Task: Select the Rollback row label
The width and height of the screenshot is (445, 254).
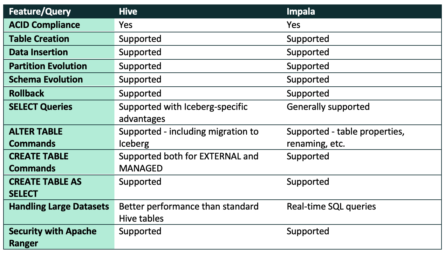Action: pos(26,93)
